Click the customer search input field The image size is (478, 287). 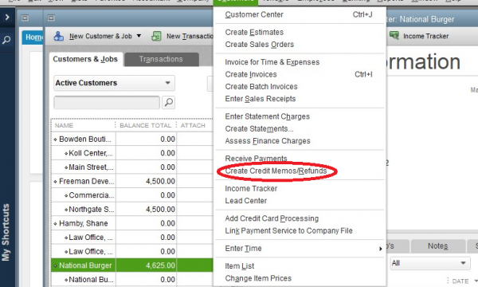[x=107, y=103]
